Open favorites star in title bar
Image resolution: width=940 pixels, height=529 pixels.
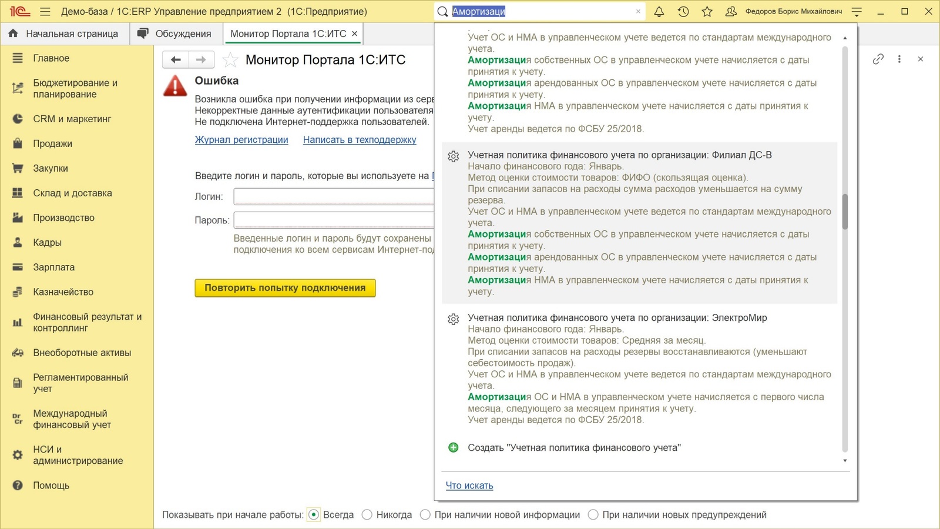[x=707, y=11]
